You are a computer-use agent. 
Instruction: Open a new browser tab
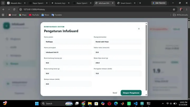(140, 3)
